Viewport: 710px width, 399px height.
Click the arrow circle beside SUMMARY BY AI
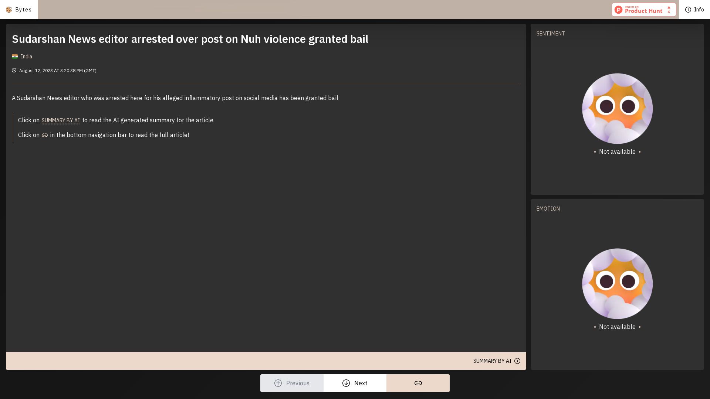517,361
